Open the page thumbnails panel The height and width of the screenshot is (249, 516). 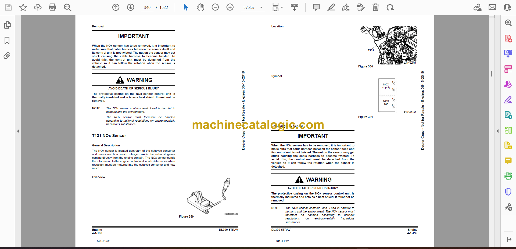pos(7,25)
